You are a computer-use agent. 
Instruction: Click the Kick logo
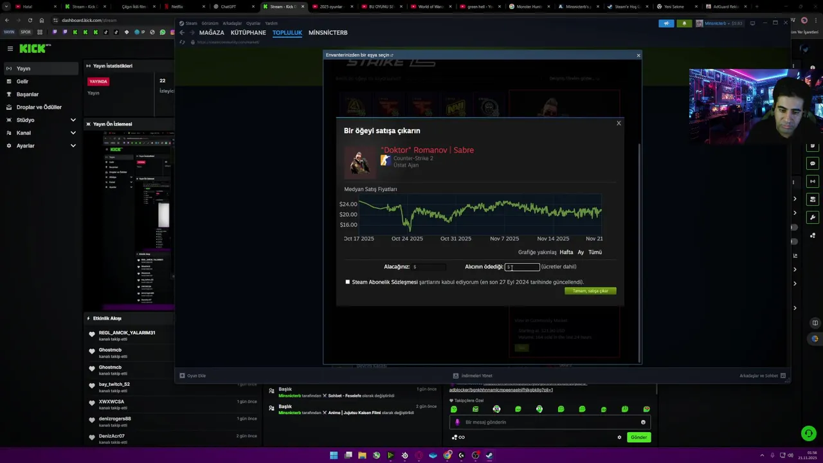33,48
